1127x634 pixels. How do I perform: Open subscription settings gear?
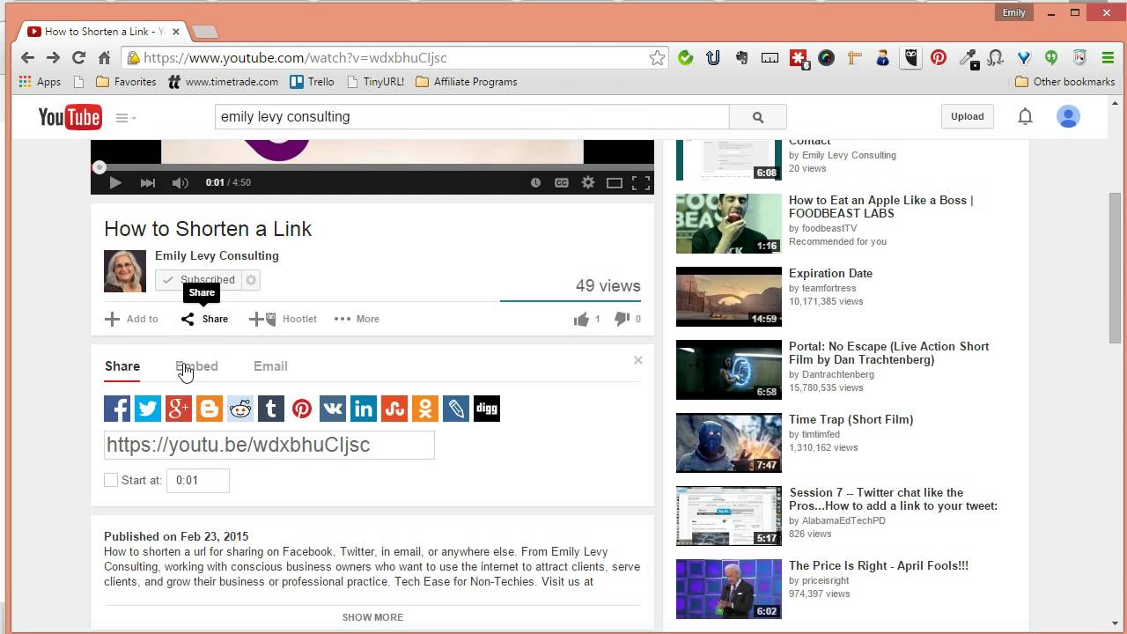click(x=251, y=280)
